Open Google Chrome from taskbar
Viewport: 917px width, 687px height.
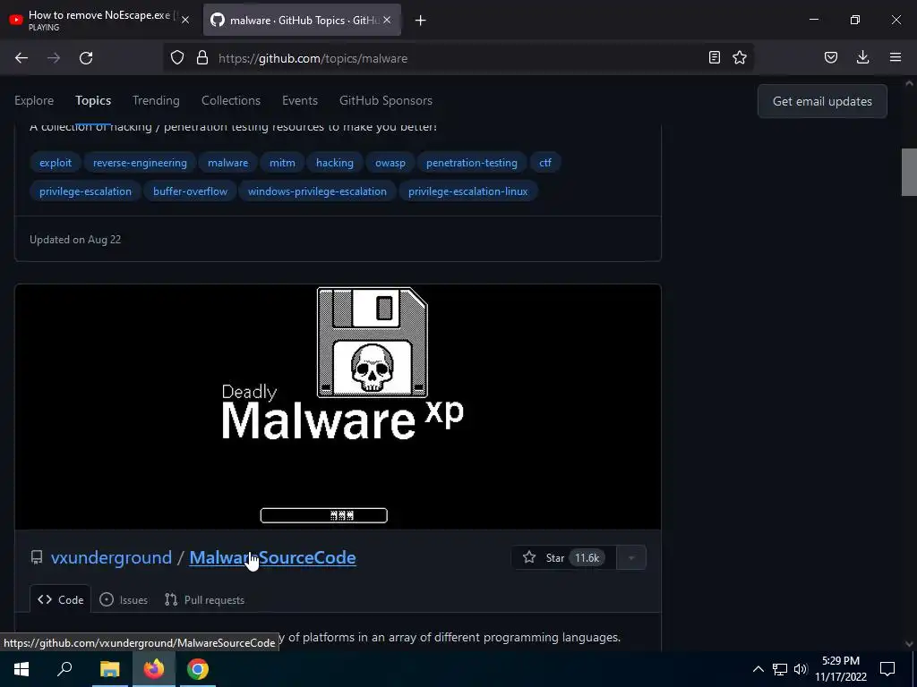198,669
